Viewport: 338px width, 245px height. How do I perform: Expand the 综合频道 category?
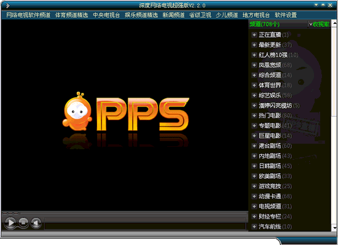coord(254,75)
